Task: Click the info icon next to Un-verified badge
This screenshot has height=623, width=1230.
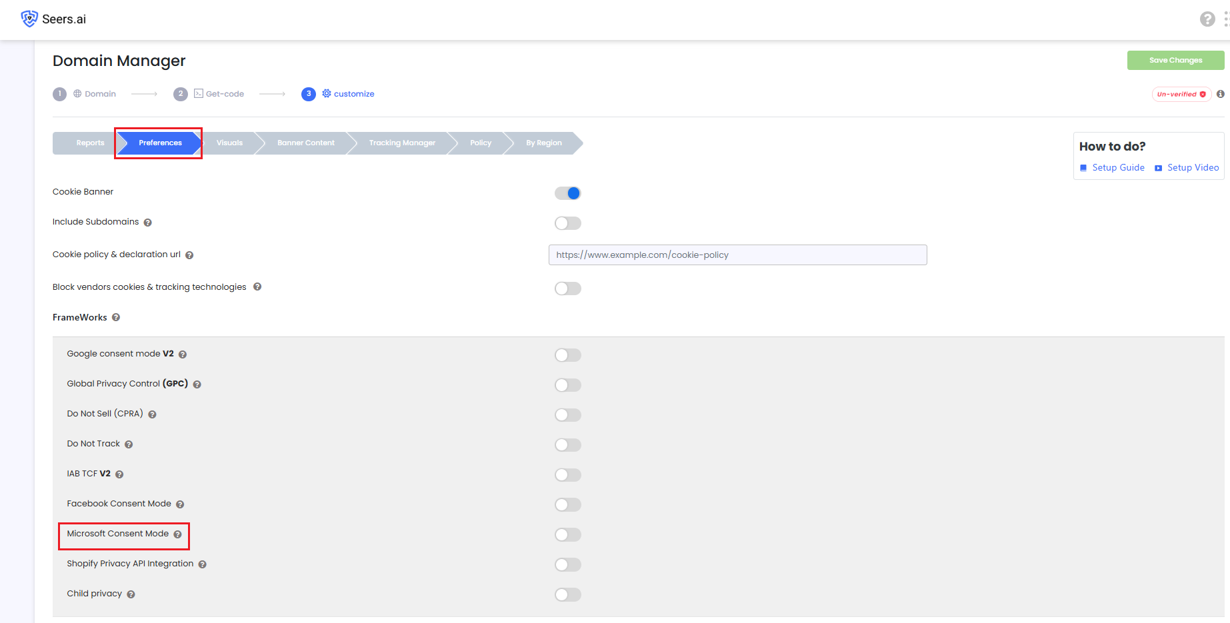Action: tap(1220, 94)
